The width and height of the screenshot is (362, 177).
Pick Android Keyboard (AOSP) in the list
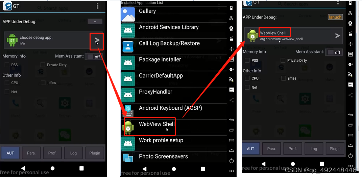tap(174, 111)
